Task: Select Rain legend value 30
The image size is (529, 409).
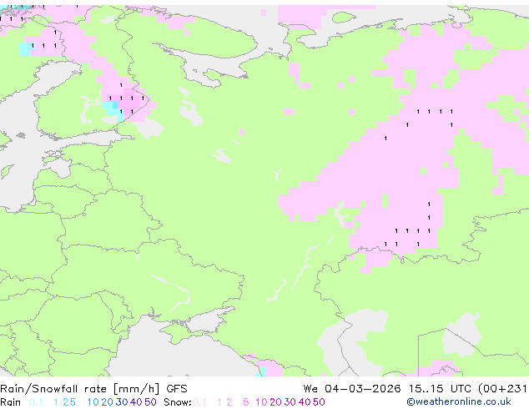Action: point(122,402)
